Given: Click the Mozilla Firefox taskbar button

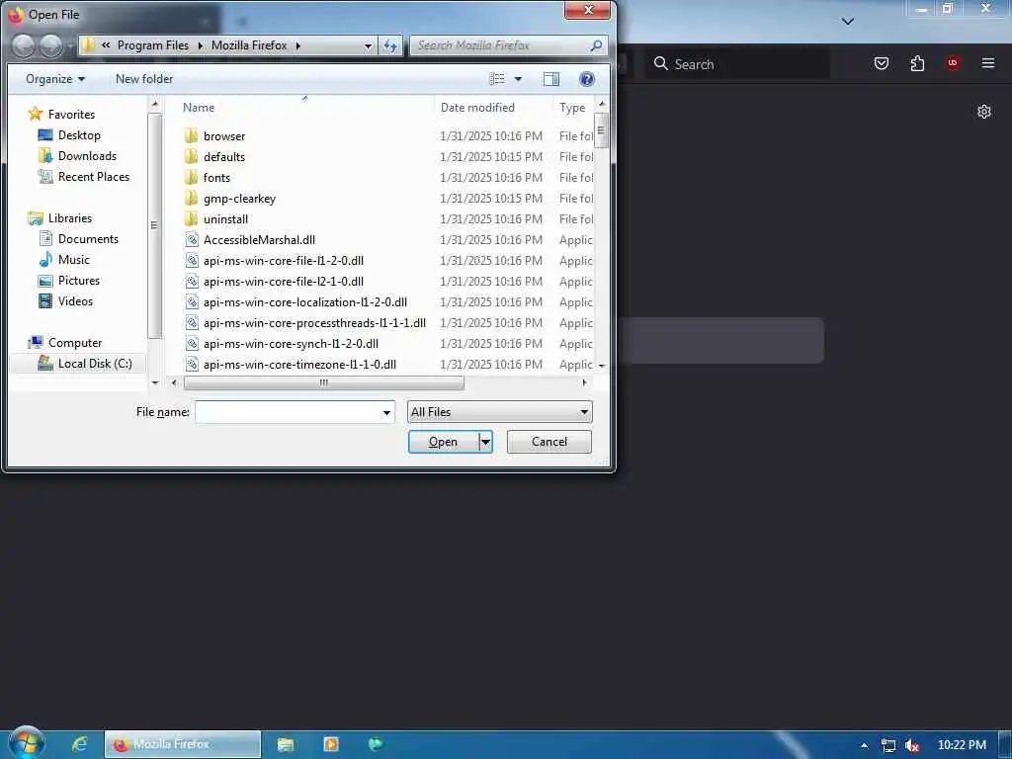Looking at the screenshot, I should pyautogui.click(x=183, y=744).
